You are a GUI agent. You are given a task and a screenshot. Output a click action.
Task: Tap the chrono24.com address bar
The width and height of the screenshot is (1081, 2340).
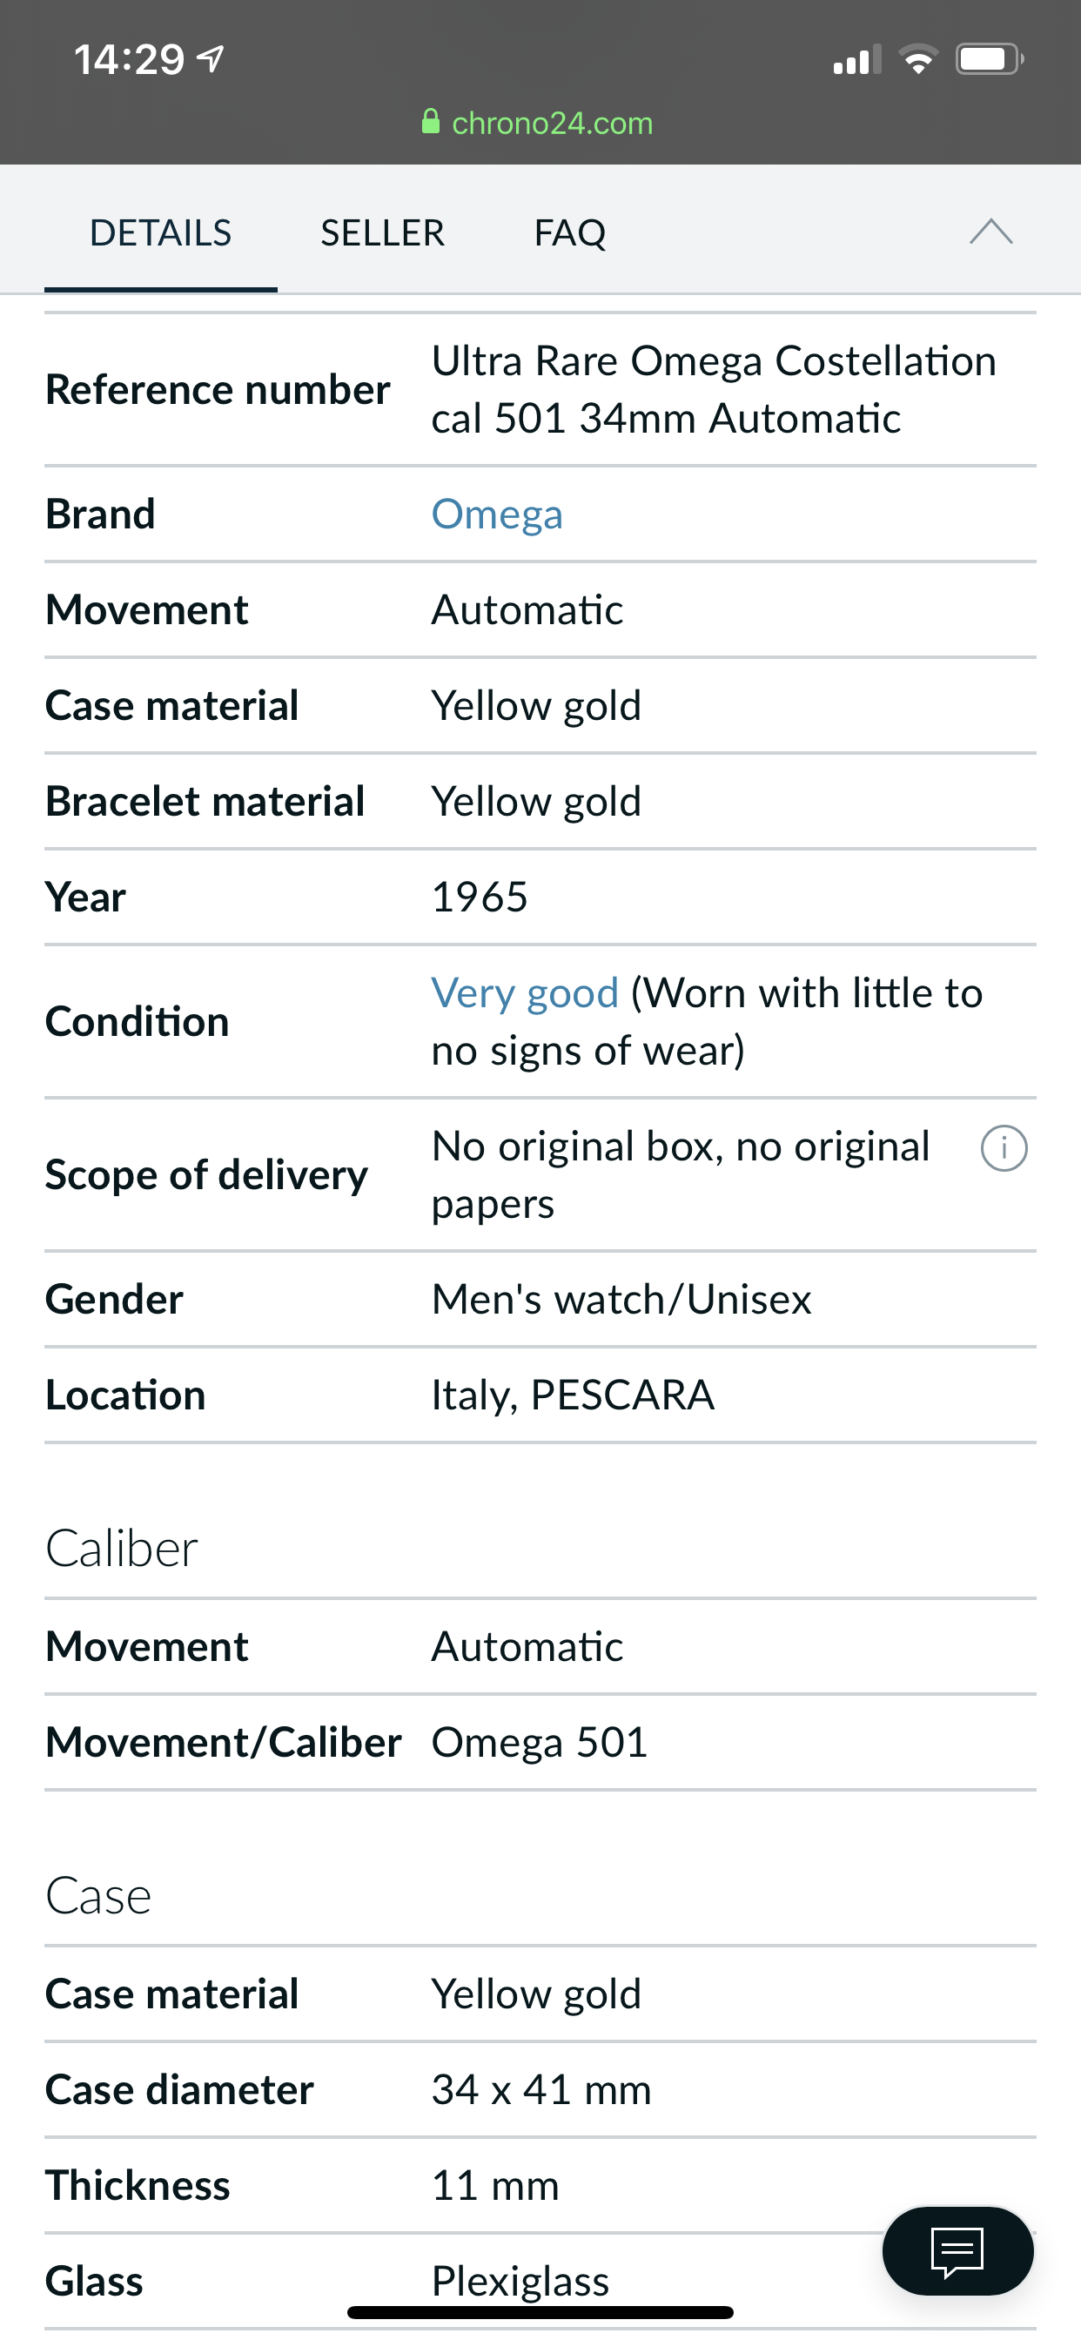(x=538, y=123)
